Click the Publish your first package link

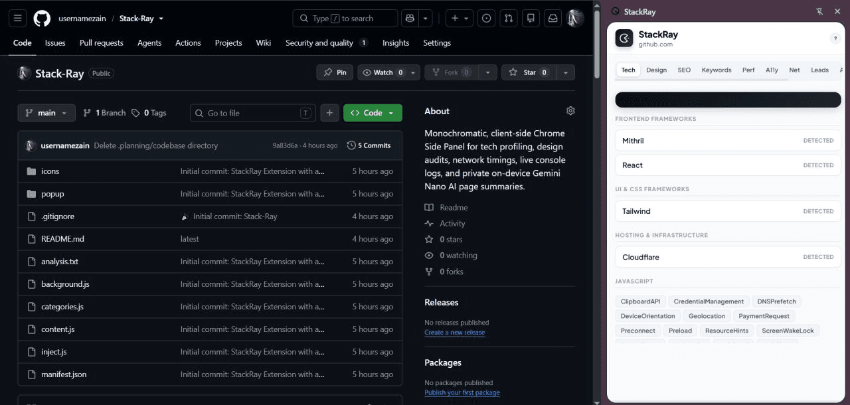(x=462, y=392)
